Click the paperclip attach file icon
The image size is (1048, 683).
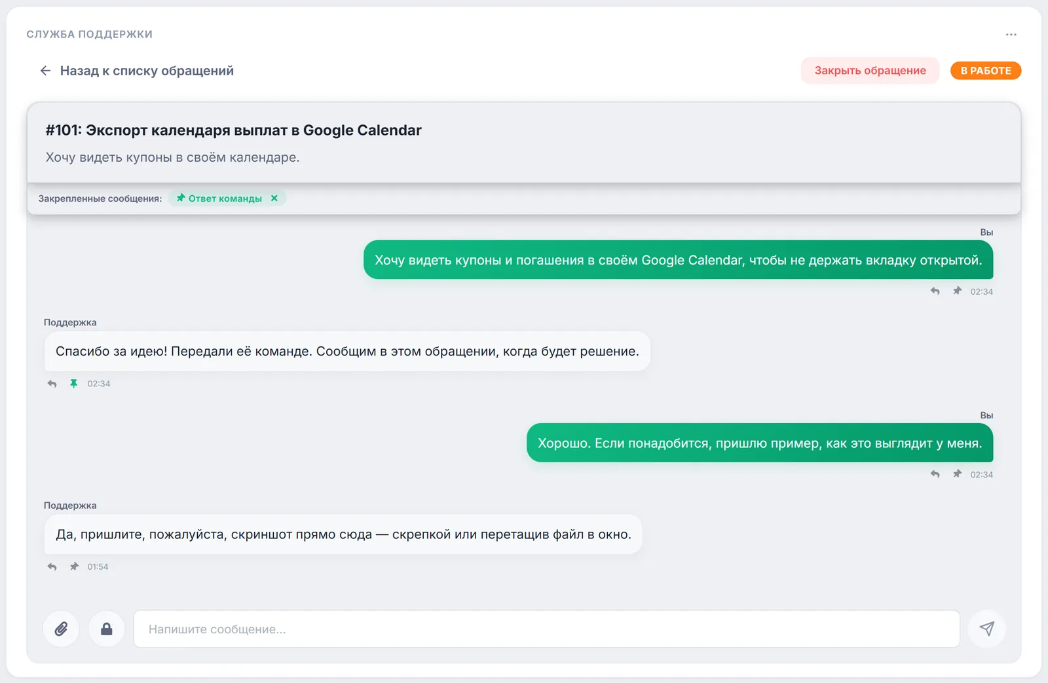click(61, 629)
